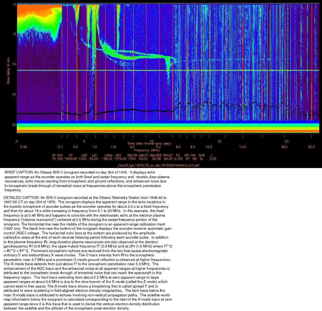Select the 14.0 frequency tick label
322x311 pixels.
(x=242, y=147)
